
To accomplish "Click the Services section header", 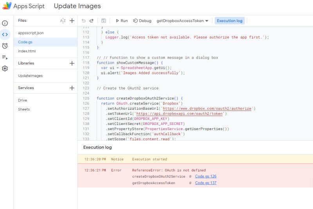I will [x=26, y=88].
